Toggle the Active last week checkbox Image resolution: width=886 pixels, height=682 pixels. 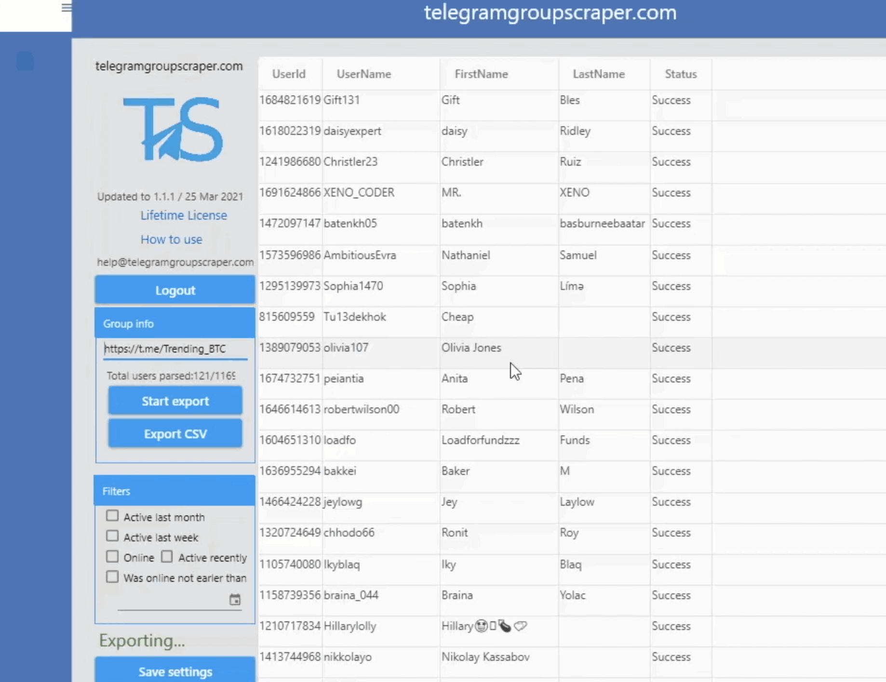112,536
